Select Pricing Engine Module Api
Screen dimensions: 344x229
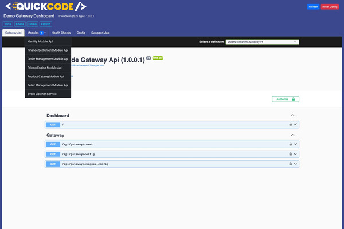tap(48, 68)
